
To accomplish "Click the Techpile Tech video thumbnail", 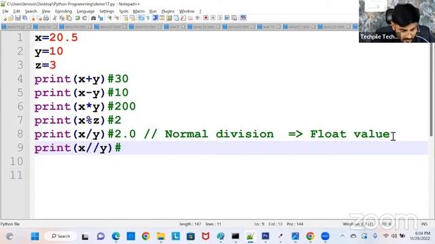I will (397, 21).
